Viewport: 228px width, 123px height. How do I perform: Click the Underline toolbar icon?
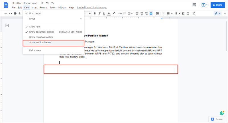pyautogui.click(x=104, y=13)
